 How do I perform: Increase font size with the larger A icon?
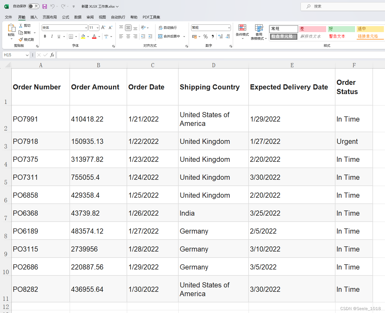103,27
